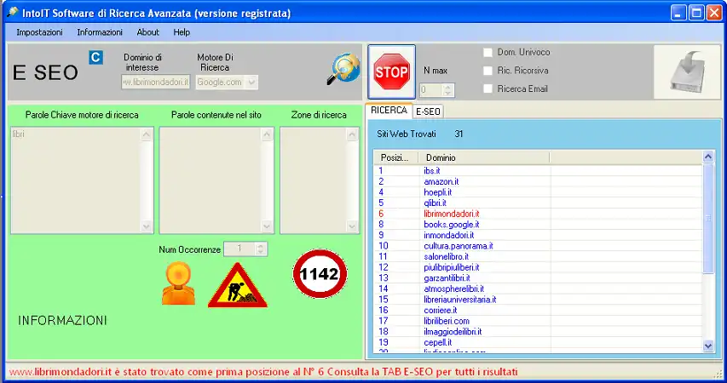Click keyword textbox scroll down arrow

pos(147,226)
